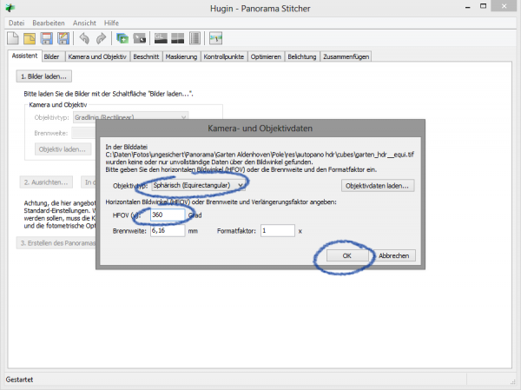
Task: Open the Bearbeiten menu
Action: 49,23
